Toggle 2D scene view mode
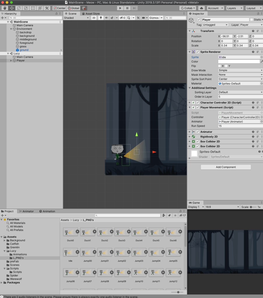The width and height of the screenshot is (263, 298). click(x=94, y=18)
